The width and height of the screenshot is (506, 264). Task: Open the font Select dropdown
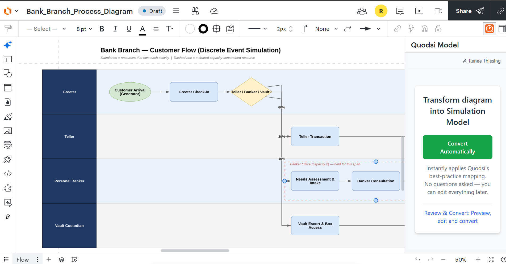pyautogui.click(x=47, y=29)
